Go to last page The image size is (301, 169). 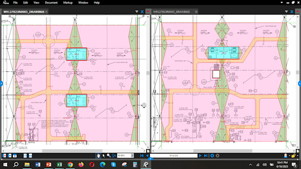point(205,156)
